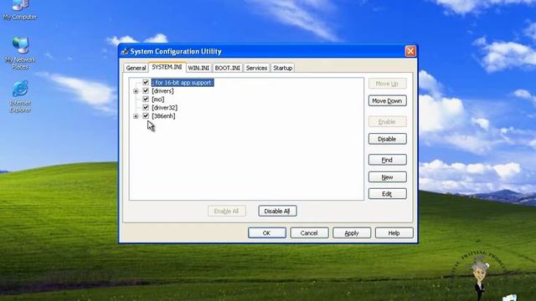Open My Network Places desktop icon

(20, 53)
